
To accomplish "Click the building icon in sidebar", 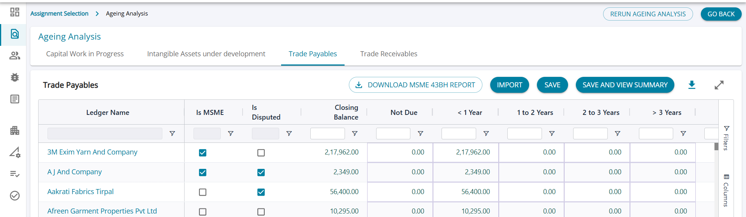I will [15, 130].
